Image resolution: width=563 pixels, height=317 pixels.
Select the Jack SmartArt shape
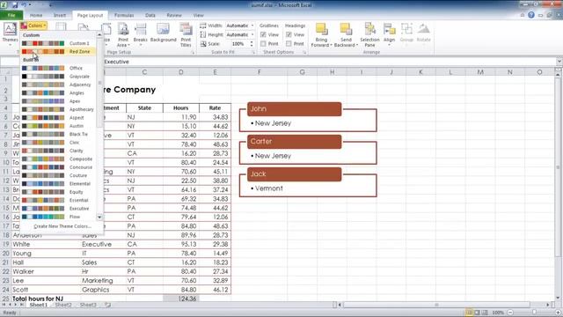(x=294, y=174)
